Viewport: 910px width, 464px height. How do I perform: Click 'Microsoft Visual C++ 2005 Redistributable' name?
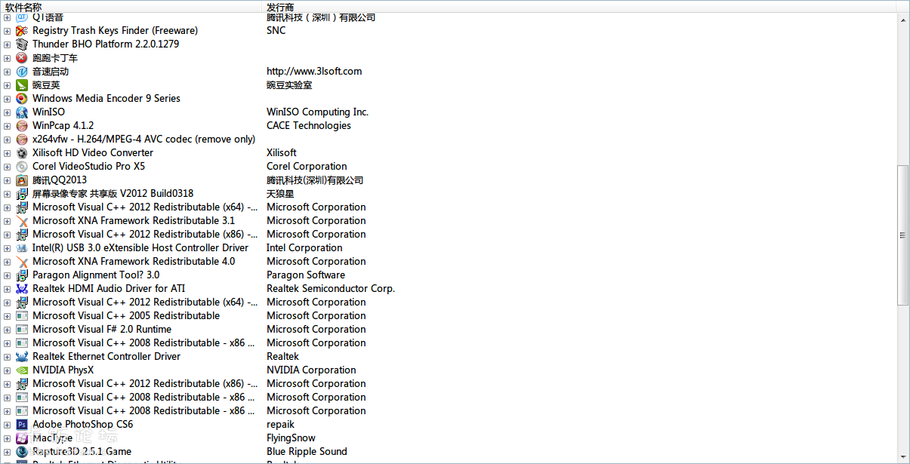[126, 316]
